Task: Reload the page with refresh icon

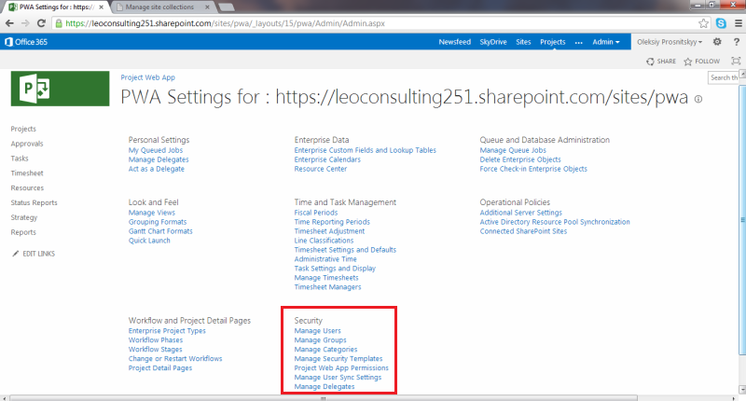Action: pyautogui.click(x=41, y=23)
